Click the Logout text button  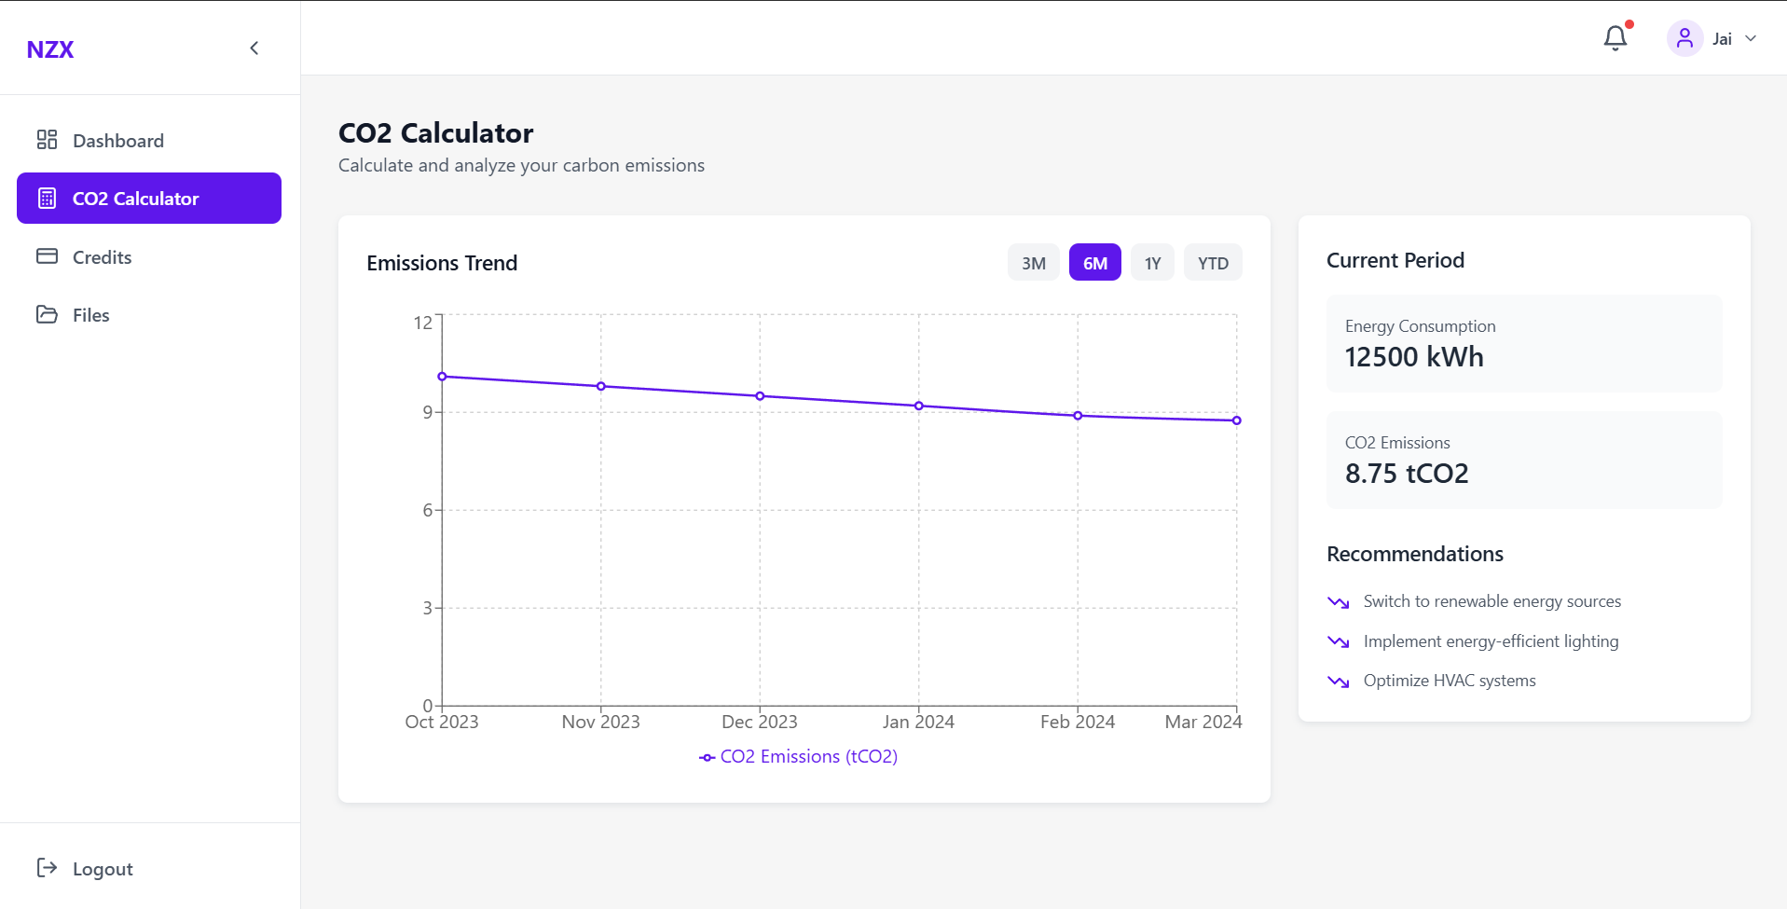tap(103, 869)
